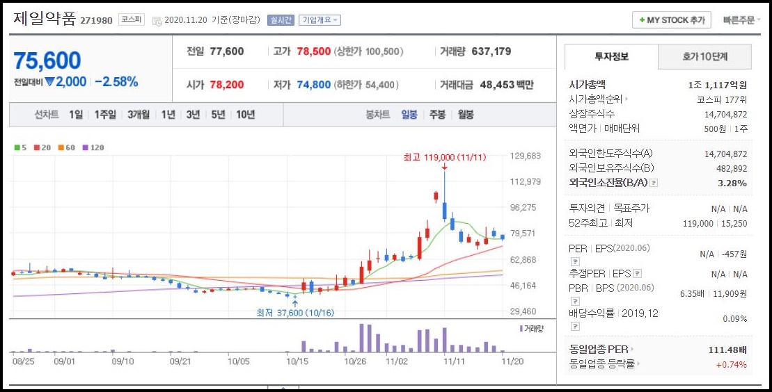
Task: Click the 거래량 637,179 value
Action: 491,51
